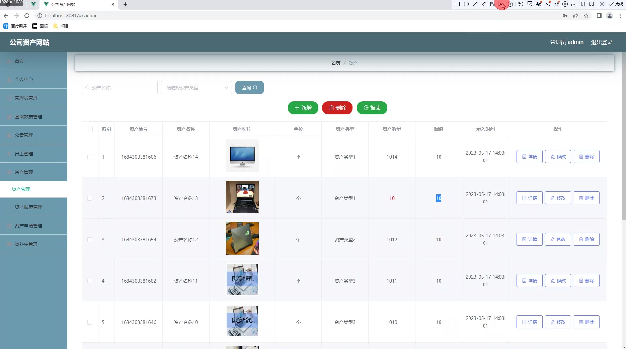626x349 pixels.
Task: Expand 资产申请管理 in the sidebar
Action: coord(34,226)
